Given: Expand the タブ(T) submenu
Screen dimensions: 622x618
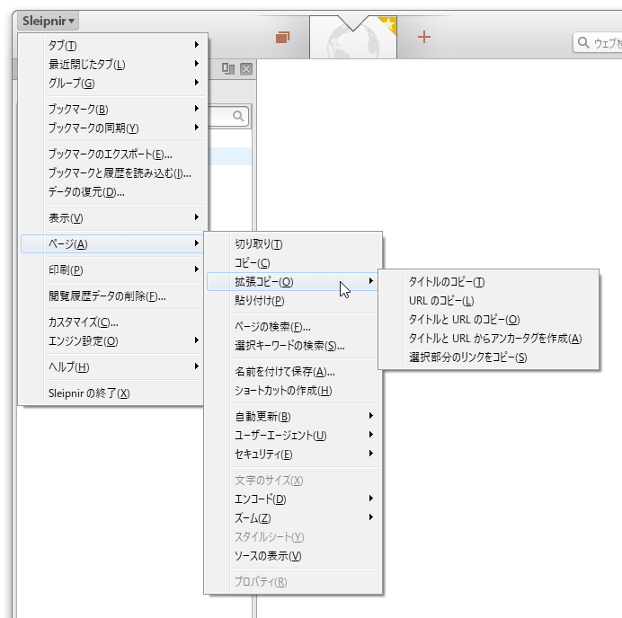Looking at the screenshot, I should [x=112, y=45].
